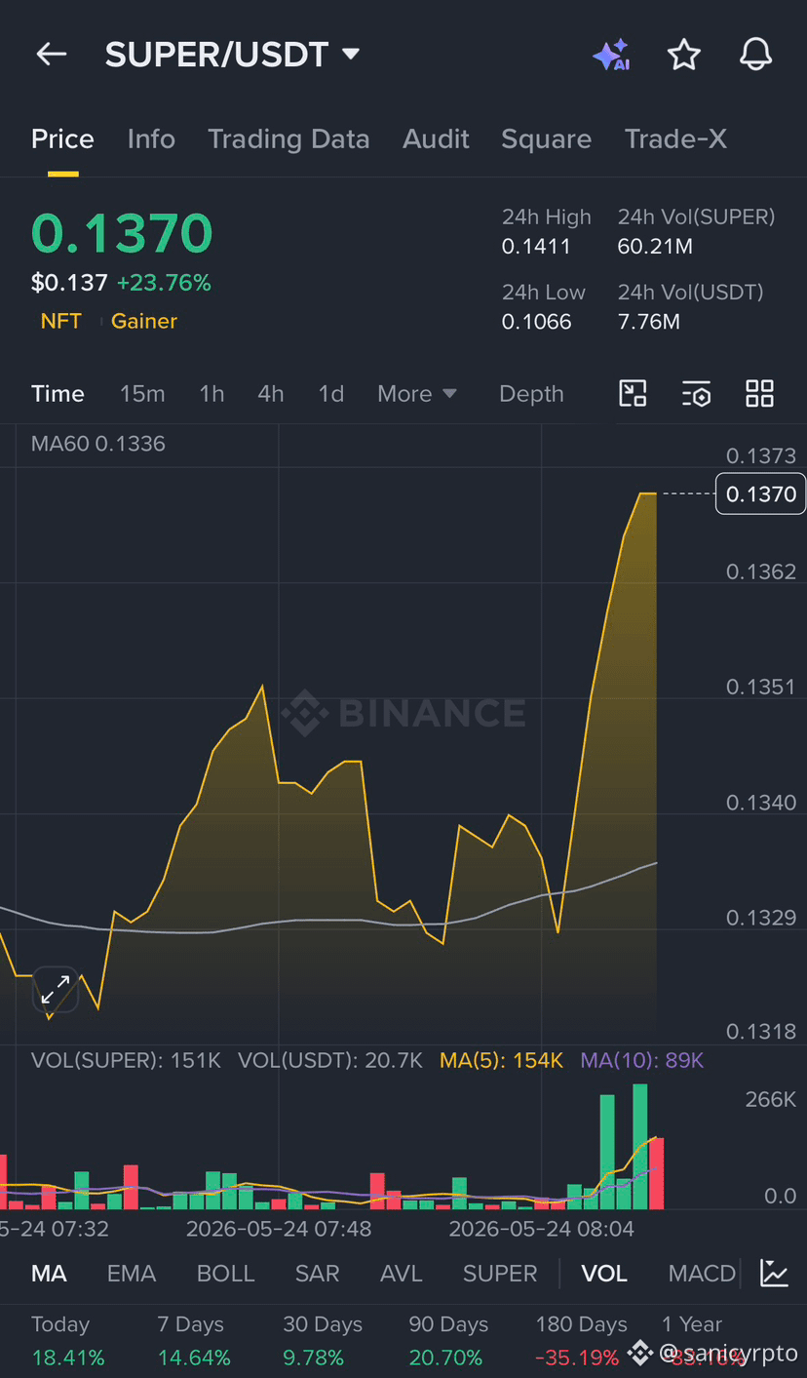Screen dimensions: 807x1378
Task: Tap the 90 Days 20.70% performance
Action: pos(448,1341)
